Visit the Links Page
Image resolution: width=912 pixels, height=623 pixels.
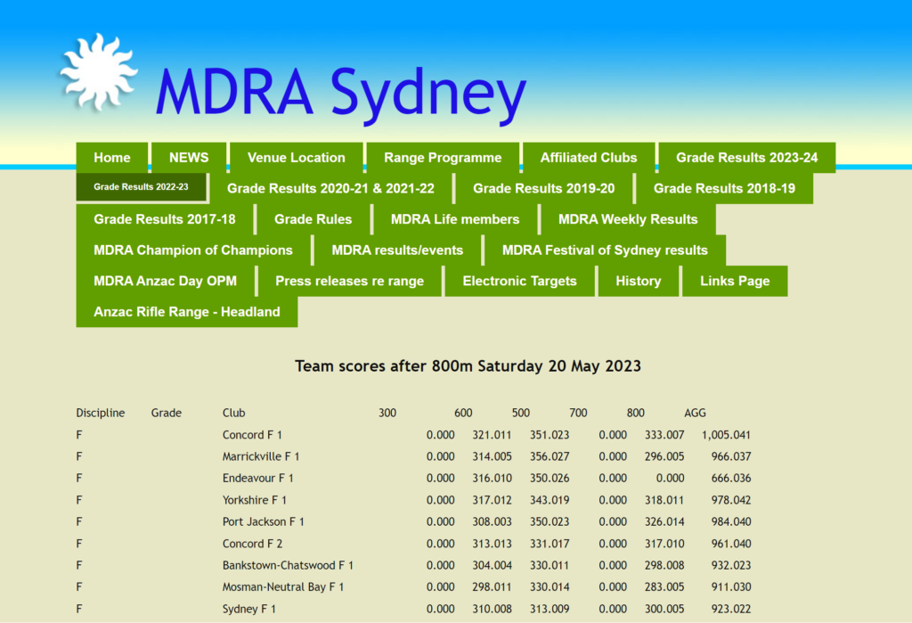click(735, 282)
